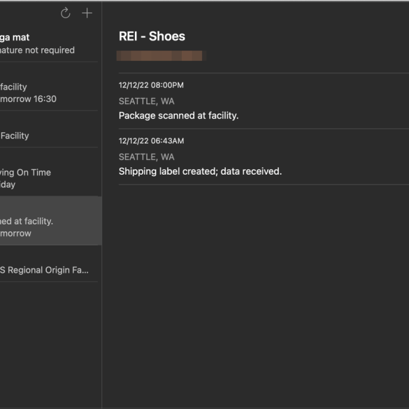Screen dimensions: 409x409
Task: Click 'Shipping label created; data received.' status
Action: [x=201, y=171]
